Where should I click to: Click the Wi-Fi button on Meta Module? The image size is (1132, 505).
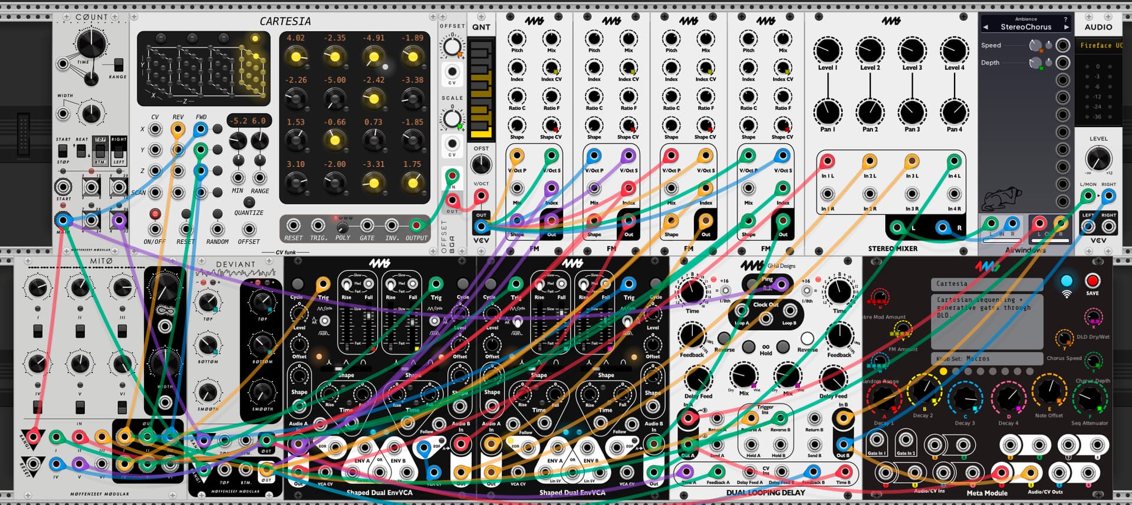point(1067,281)
